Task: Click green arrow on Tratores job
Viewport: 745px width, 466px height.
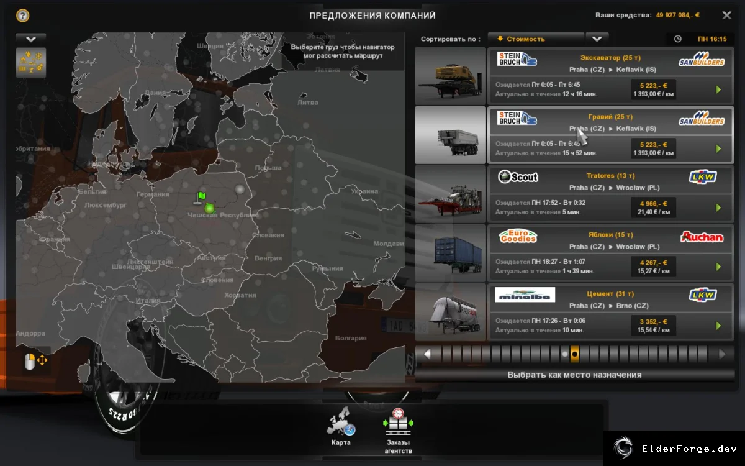Action: point(718,208)
